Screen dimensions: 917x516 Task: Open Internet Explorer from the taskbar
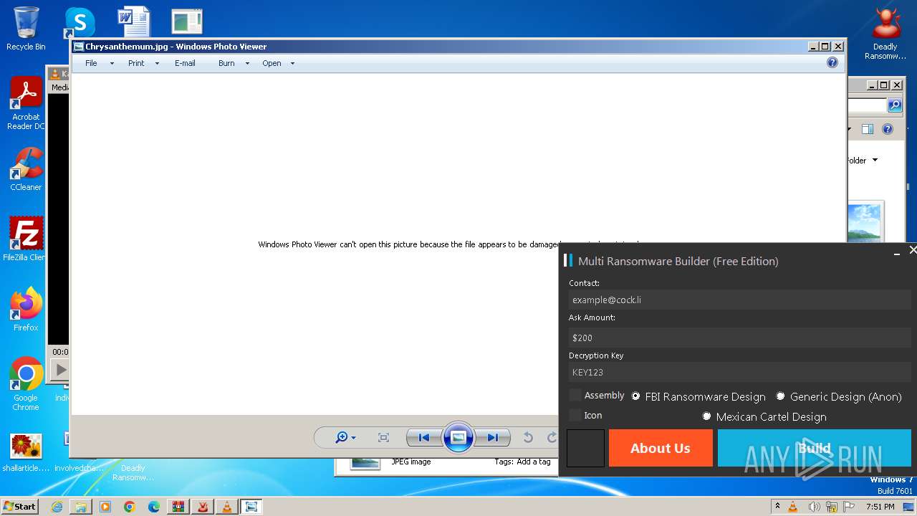pyautogui.click(x=57, y=507)
